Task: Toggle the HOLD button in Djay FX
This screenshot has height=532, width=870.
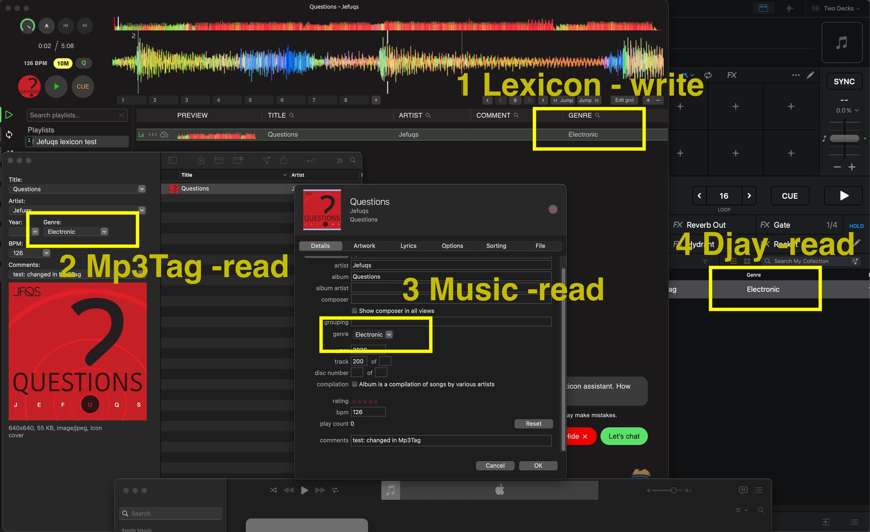Action: coord(856,226)
